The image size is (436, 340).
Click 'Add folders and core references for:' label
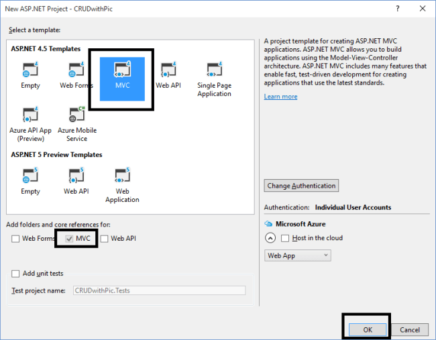(x=58, y=225)
